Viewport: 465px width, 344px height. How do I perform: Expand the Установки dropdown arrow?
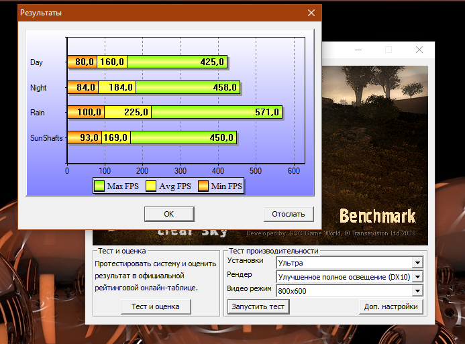coord(417,262)
